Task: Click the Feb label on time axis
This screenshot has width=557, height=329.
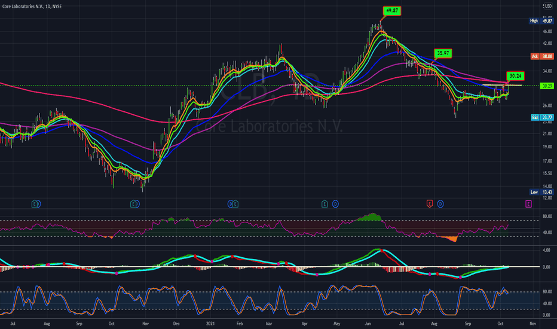Action: (x=240, y=324)
